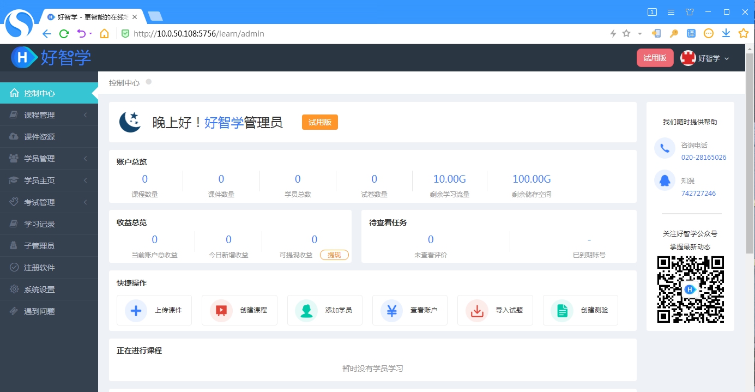The image size is (755, 392).
Task: Open the 好智学 account dropdown at top right
Action: click(706, 58)
